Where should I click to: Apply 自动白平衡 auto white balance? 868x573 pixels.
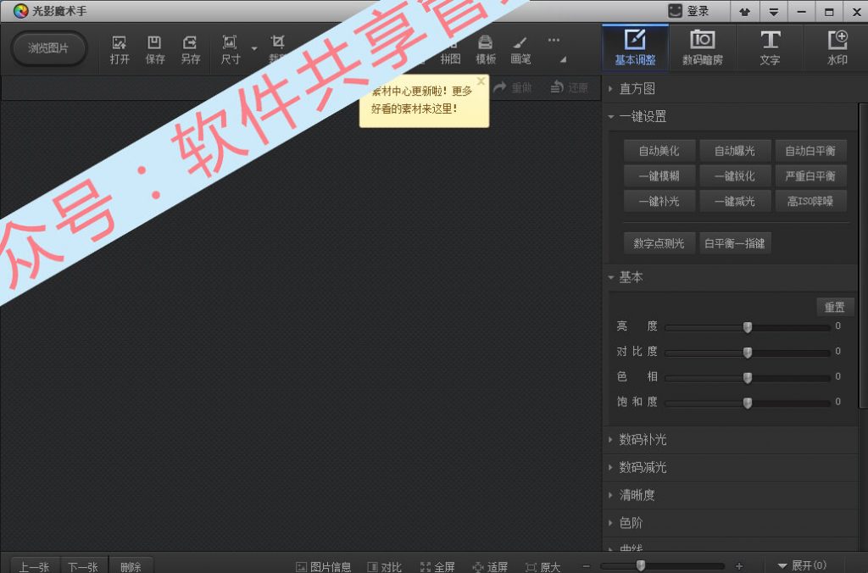click(810, 151)
